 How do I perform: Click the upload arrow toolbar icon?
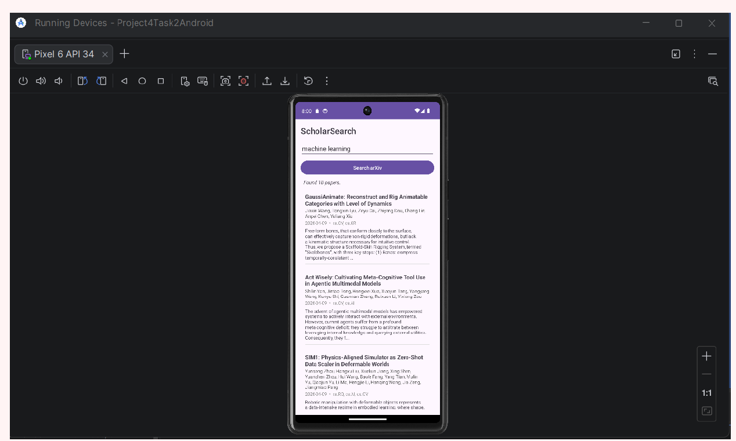coord(267,81)
